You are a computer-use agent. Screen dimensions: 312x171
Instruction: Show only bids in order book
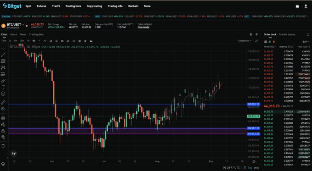coord(270,42)
